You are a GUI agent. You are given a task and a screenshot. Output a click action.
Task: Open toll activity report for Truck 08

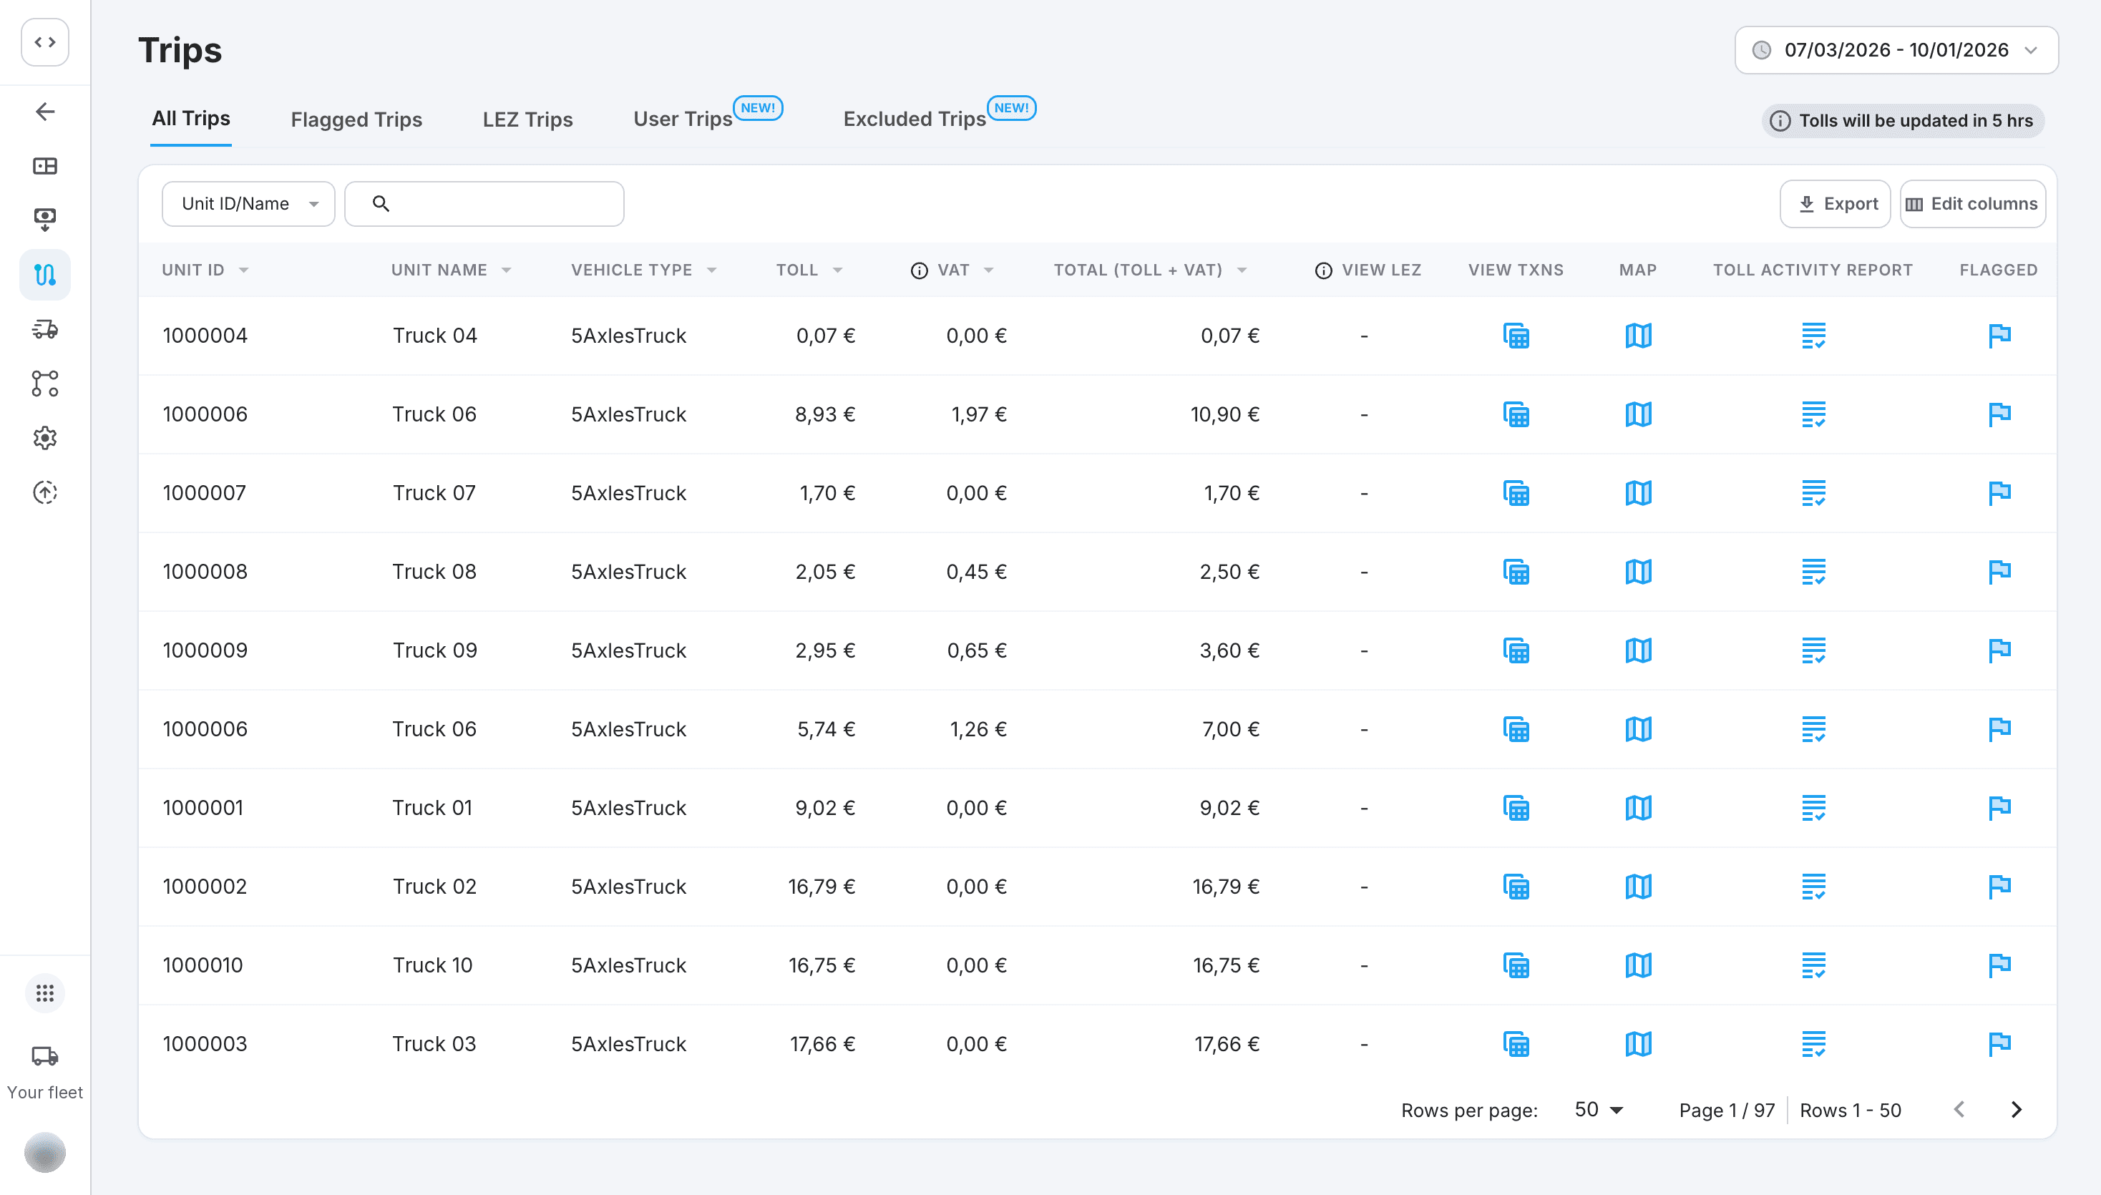click(1813, 572)
